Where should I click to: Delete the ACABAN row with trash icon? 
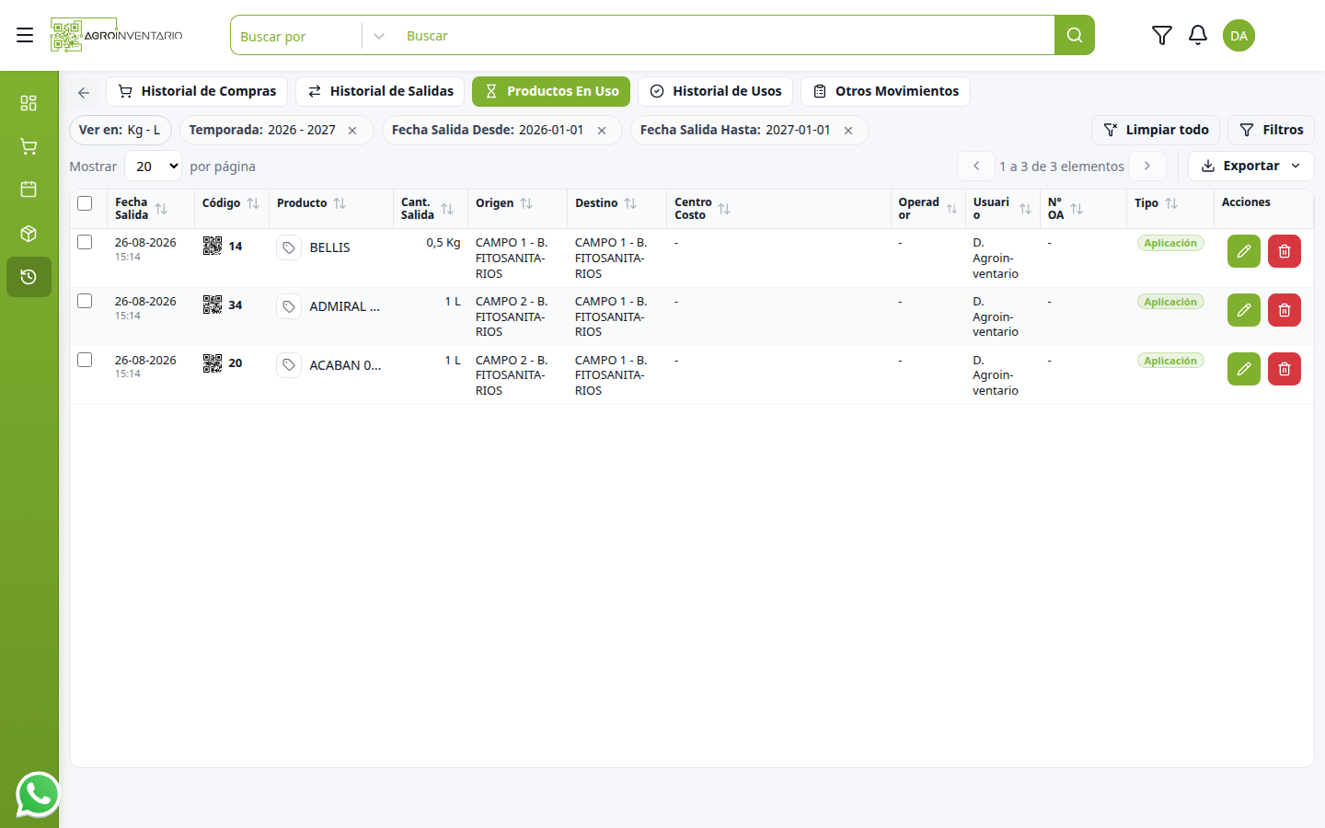click(1284, 369)
